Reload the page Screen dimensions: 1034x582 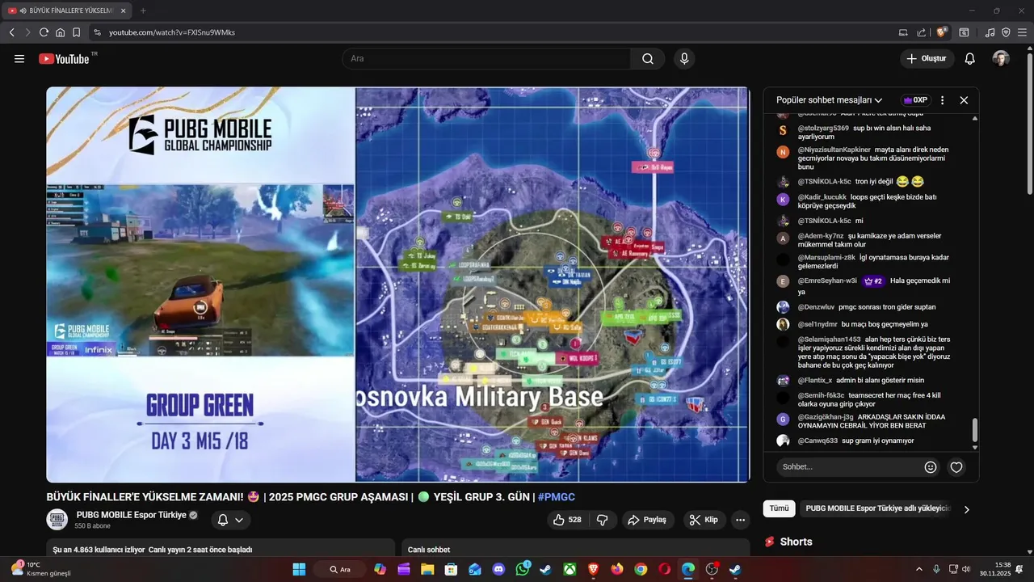[44, 32]
